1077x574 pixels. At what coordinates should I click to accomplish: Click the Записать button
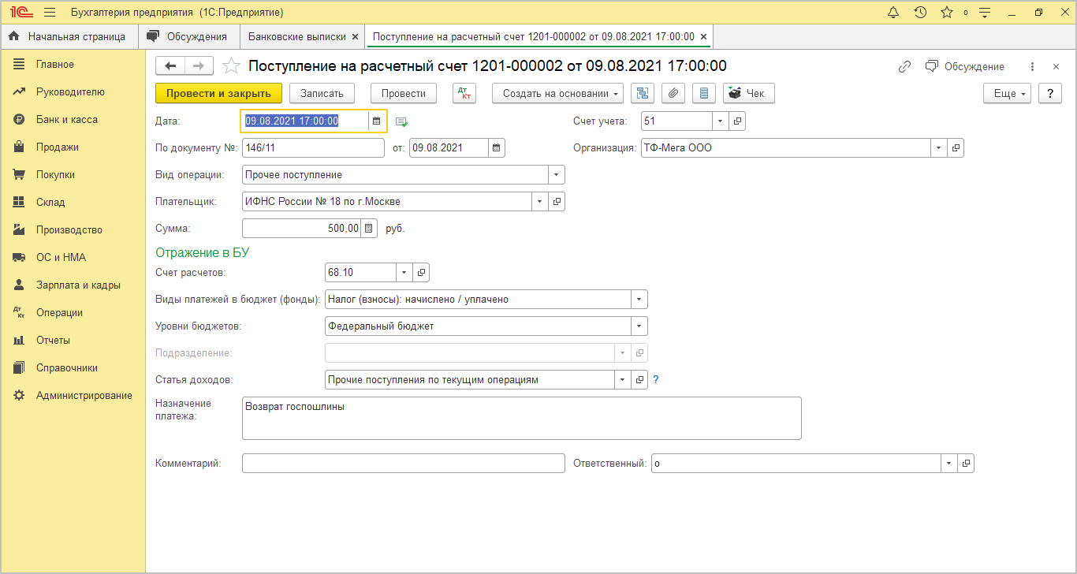tap(322, 93)
